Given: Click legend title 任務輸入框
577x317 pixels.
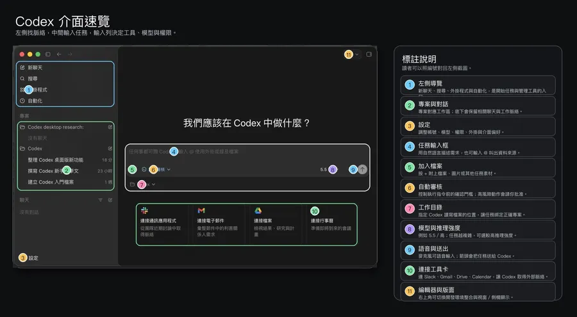Looking at the screenshot, I should click(x=433, y=145).
